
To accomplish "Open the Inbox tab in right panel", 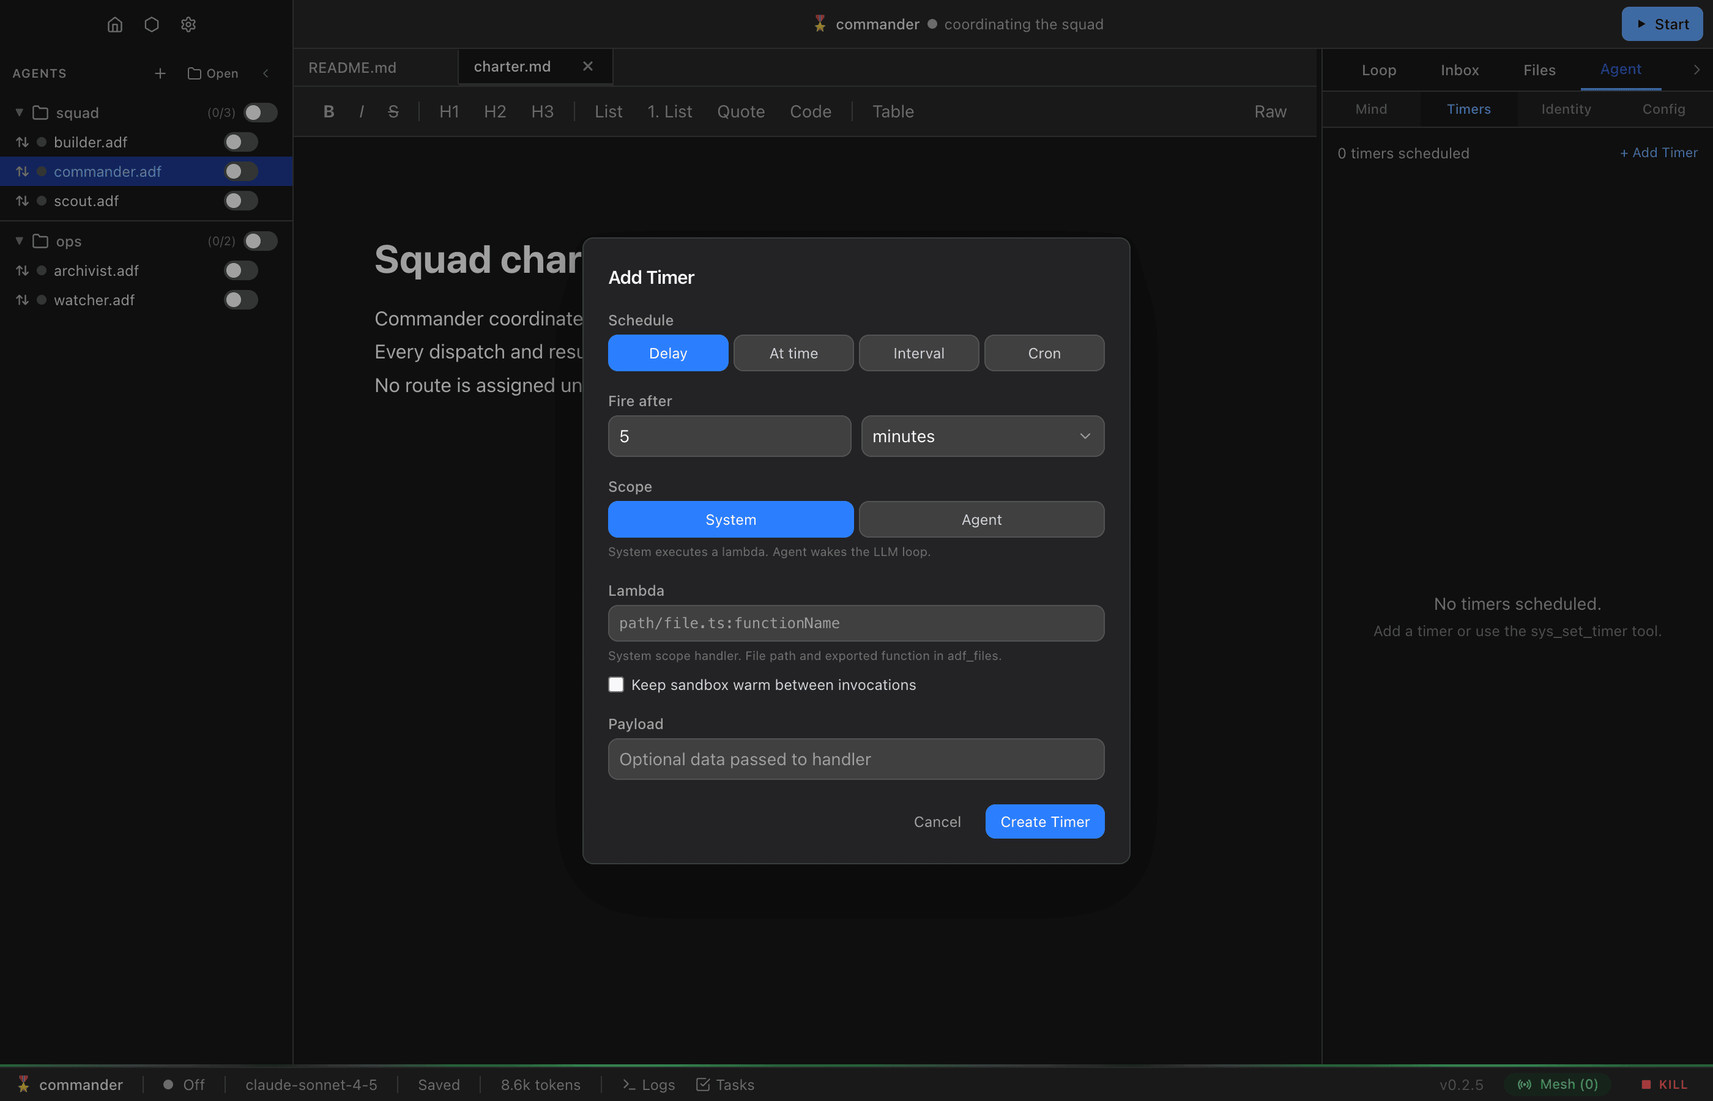I will (1459, 70).
